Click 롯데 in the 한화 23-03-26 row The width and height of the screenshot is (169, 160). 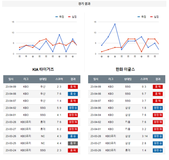tap(128, 150)
